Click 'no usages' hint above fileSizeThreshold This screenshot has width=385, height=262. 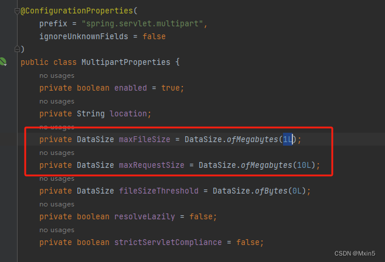tap(57, 179)
